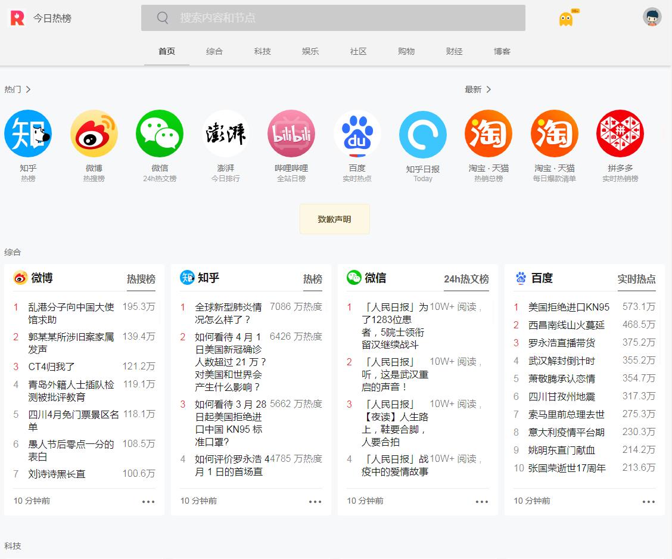
Task: Open the 拼多多 实时热销榜 icon
Action: 620,133
